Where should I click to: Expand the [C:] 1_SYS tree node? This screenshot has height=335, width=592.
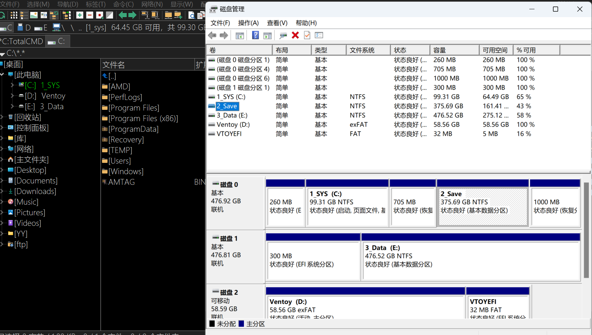[13, 85]
